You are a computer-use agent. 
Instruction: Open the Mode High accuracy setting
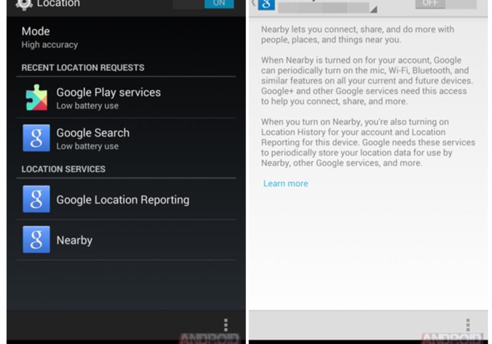click(x=49, y=37)
